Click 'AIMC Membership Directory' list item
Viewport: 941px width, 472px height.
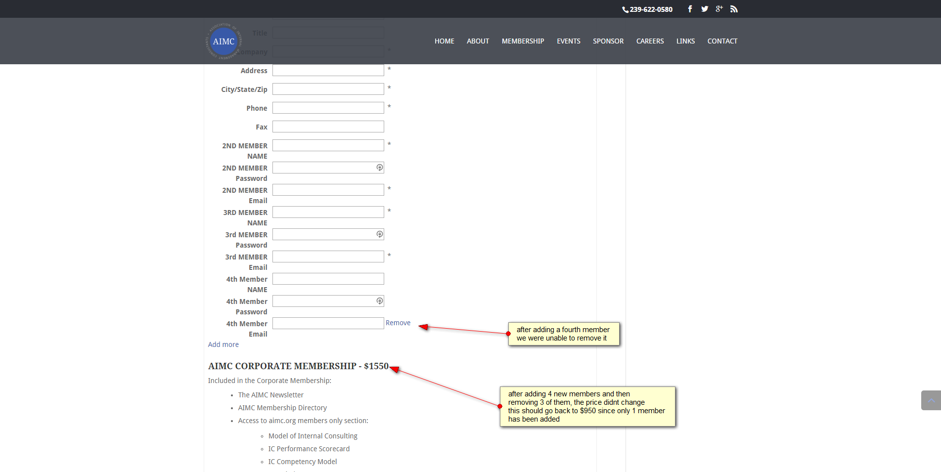click(x=282, y=408)
